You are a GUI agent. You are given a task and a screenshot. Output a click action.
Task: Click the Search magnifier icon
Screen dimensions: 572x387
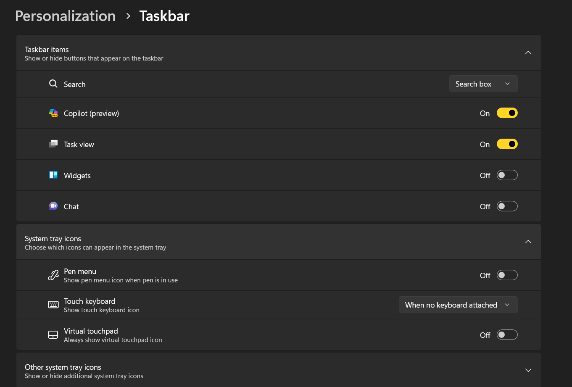click(53, 84)
